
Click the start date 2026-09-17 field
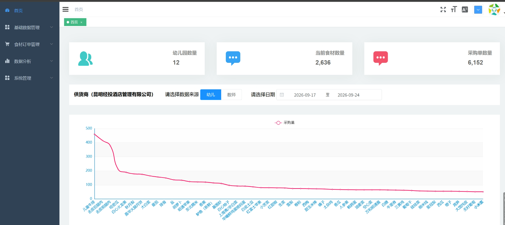(x=305, y=95)
